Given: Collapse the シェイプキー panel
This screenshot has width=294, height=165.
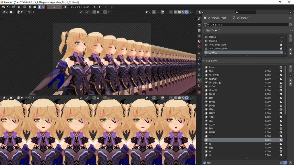Looking at the screenshot, I should (204, 60).
